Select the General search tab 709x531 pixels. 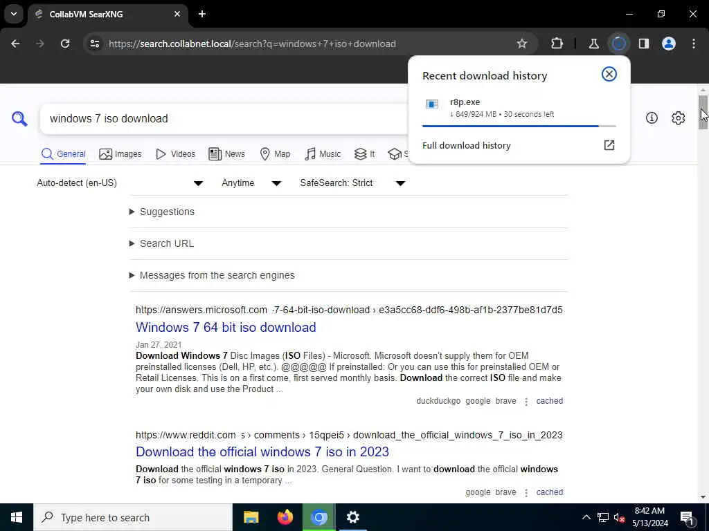point(63,154)
